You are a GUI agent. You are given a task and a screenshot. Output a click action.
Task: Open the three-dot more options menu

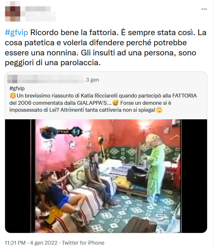[204, 9]
